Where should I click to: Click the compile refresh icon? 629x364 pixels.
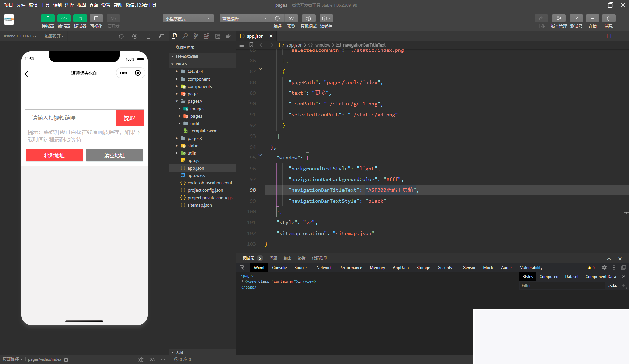pos(277,18)
